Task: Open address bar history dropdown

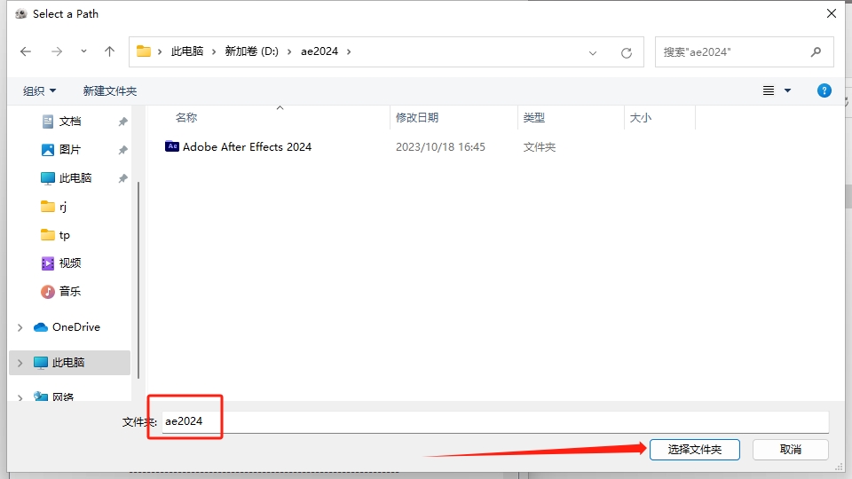Action: [x=593, y=52]
